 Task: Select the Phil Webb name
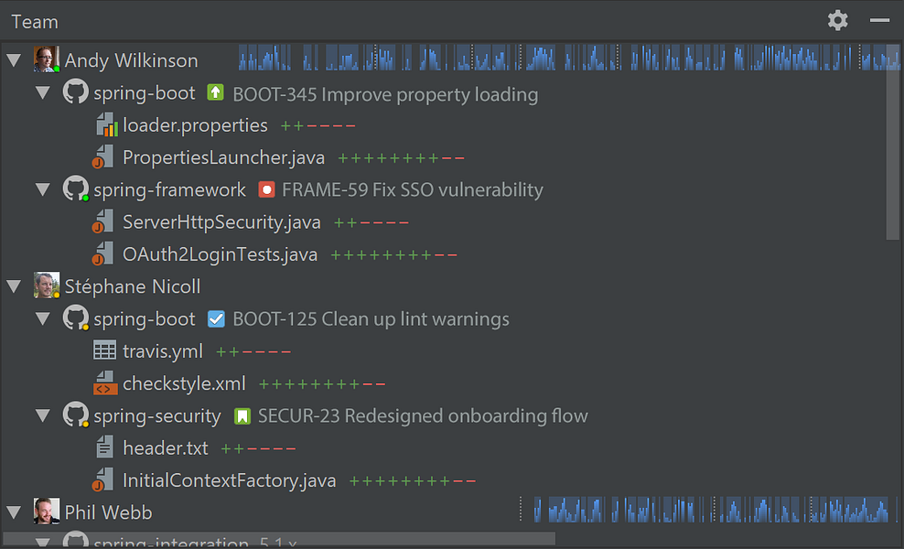click(x=108, y=512)
